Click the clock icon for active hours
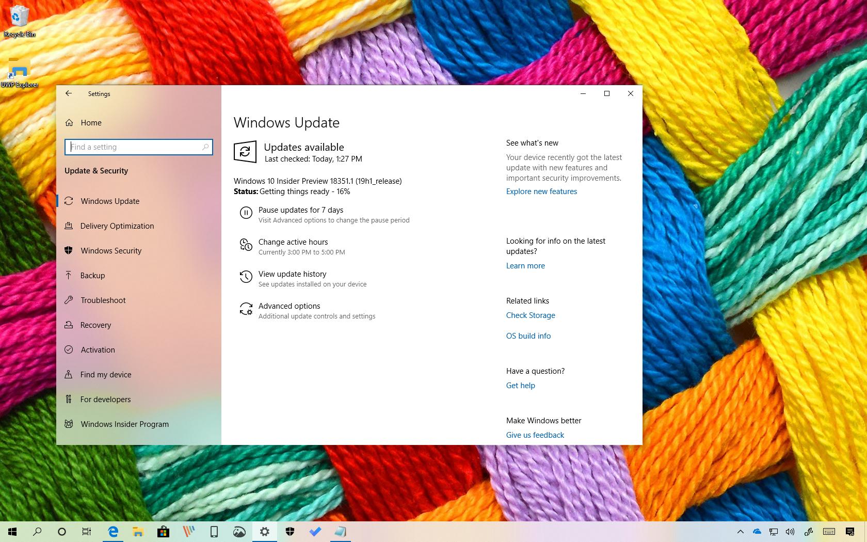This screenshot has height=542, width=867. 246,245
